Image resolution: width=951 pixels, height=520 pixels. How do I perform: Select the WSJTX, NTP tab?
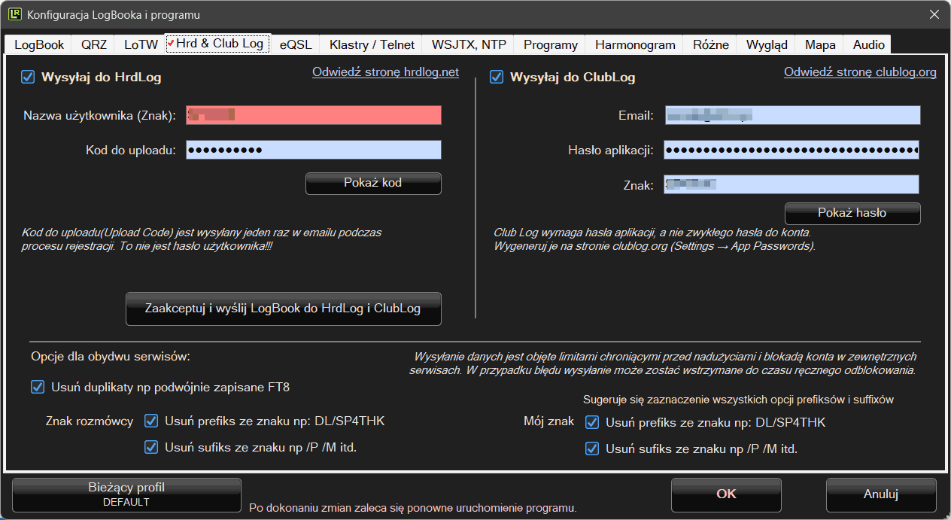tap(468, 44)
